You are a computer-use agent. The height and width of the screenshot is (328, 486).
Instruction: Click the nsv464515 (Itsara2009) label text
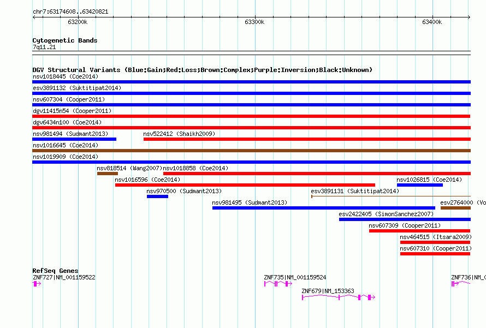(x=436, y=237)
